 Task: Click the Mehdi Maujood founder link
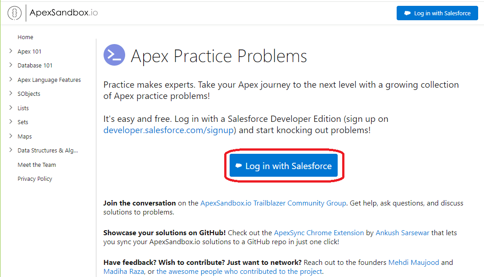click(413, 262)
